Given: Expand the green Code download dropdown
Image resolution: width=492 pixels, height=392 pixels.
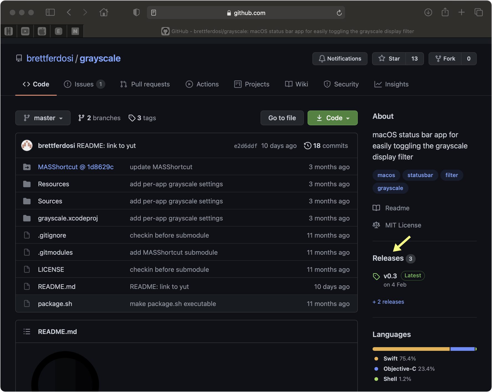Looking at the screenshot, I should [333, 118].
